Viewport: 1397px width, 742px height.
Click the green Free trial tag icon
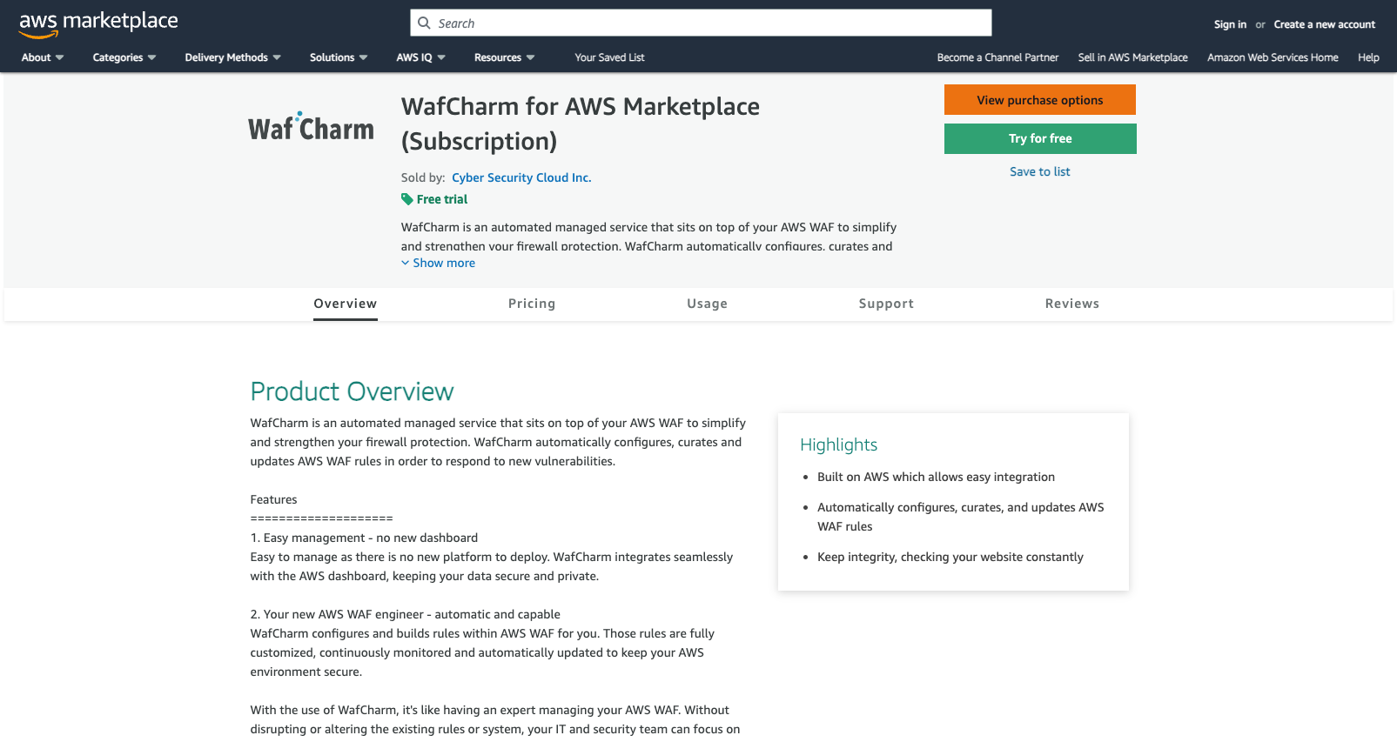tap(406, 199)
